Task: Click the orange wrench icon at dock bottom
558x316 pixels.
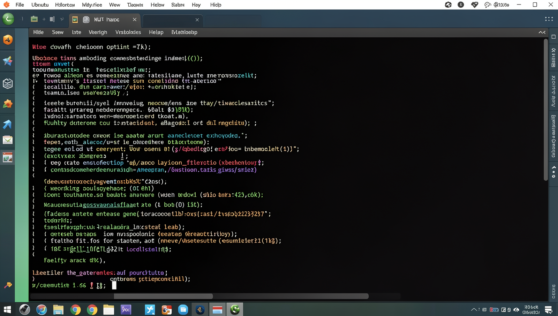Action: click(x=8, y=285)
